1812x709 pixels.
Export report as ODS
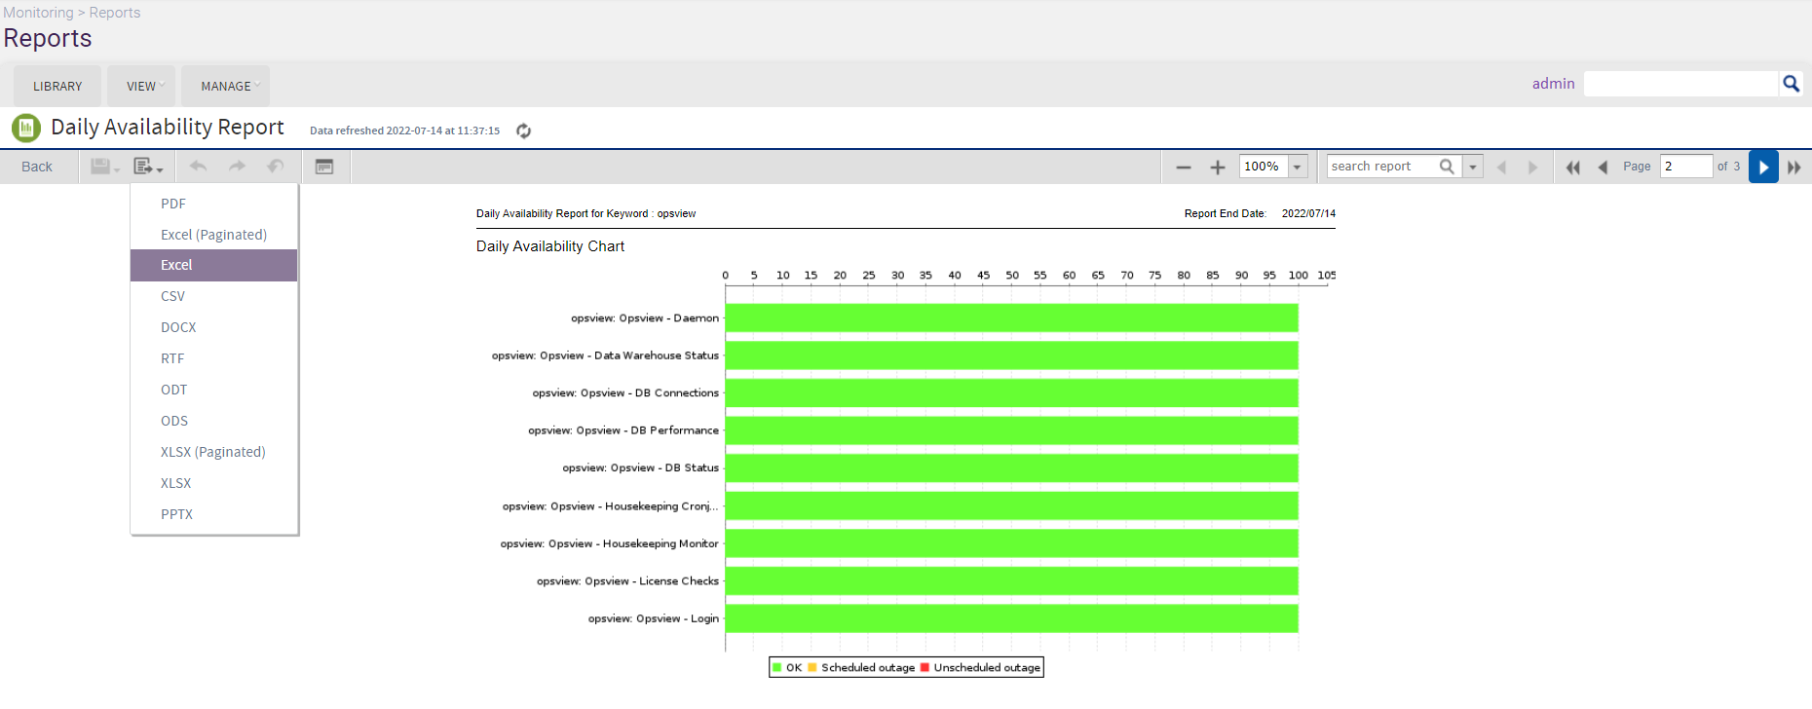tap(214, 421)
